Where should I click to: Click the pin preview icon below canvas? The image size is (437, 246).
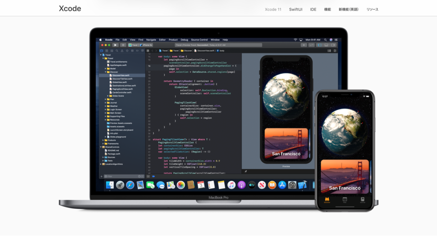pyautogui.click(x=246, y=172)
